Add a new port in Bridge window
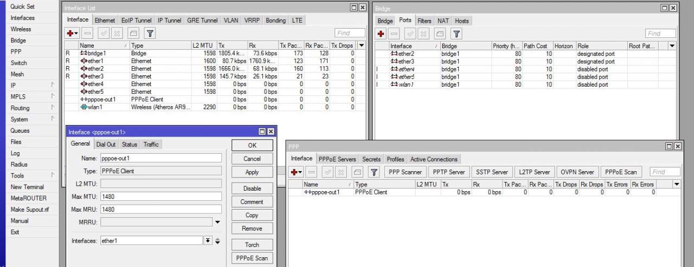This screenshot has width=694, height=267. click(x=381, y=34)
